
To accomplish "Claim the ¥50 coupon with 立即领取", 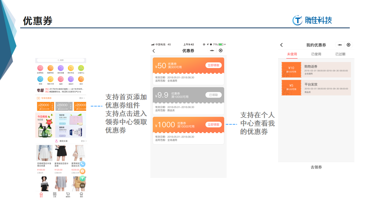I will point(214,65).
